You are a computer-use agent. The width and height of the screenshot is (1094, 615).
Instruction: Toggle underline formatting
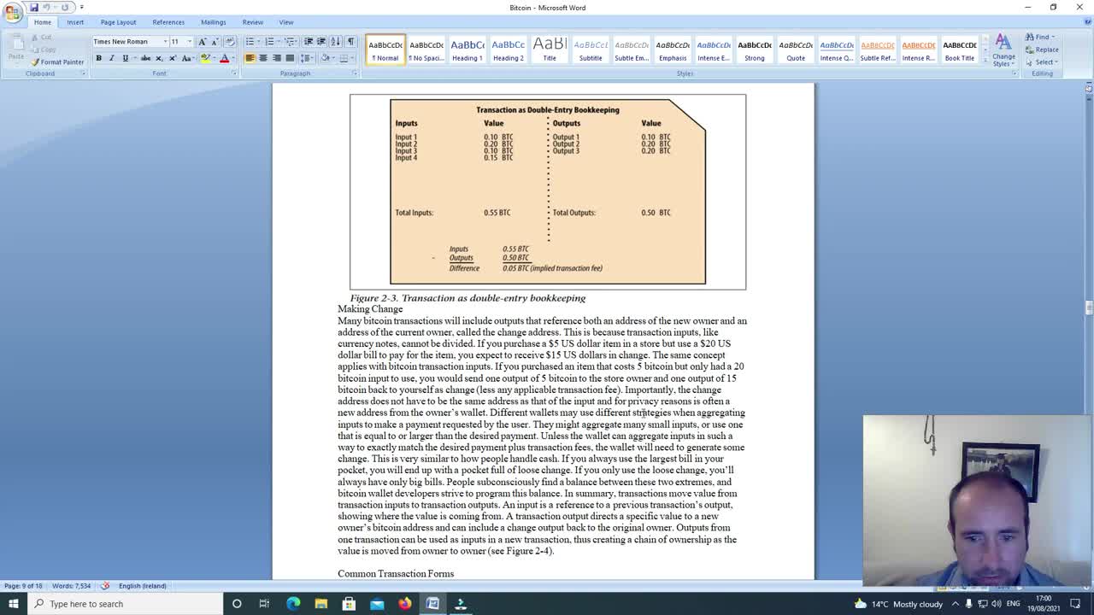click(125, 58)
